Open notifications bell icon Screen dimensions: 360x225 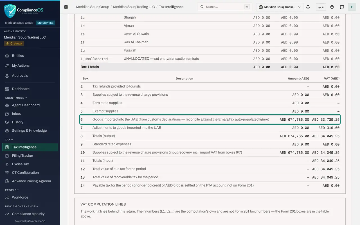[308, 7]
